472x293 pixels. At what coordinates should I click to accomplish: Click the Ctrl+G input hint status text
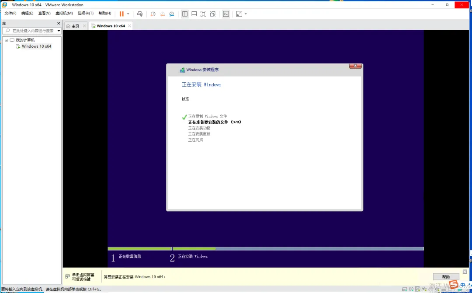click(51, 290)
